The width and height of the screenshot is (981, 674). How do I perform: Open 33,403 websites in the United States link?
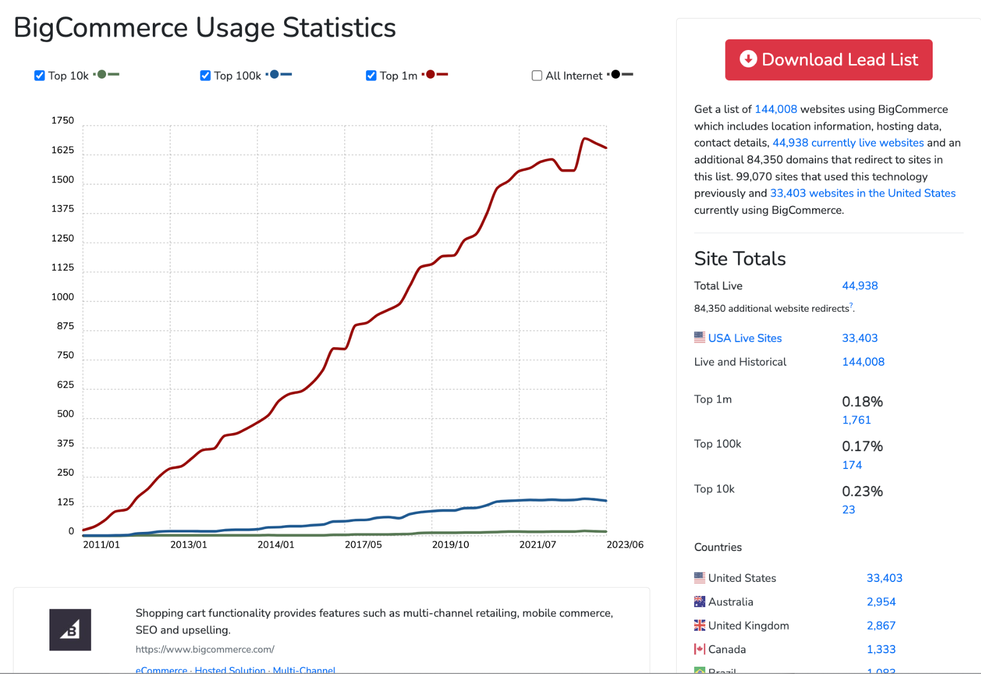863,193
